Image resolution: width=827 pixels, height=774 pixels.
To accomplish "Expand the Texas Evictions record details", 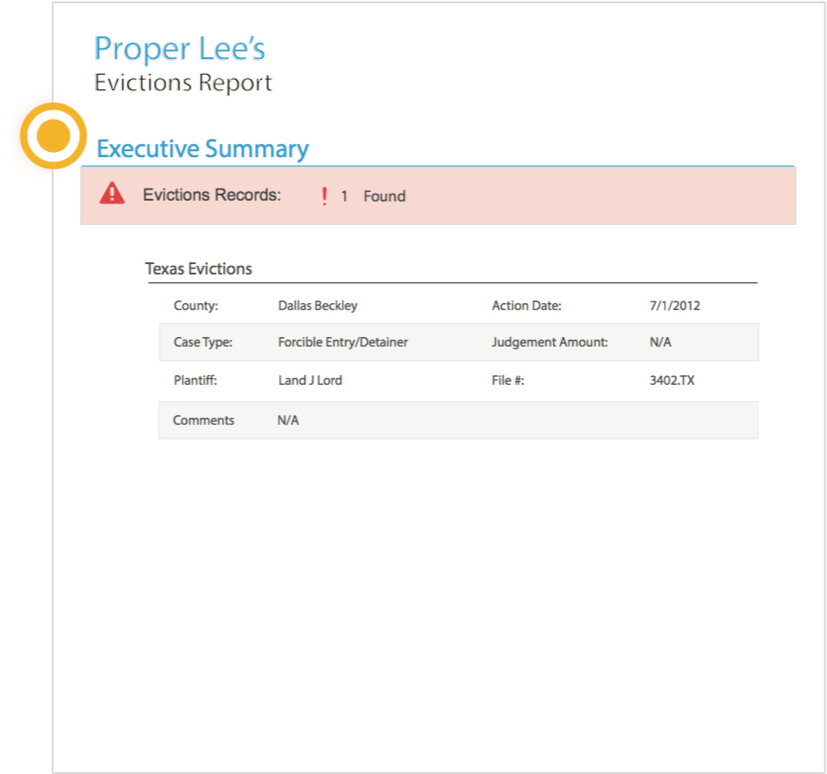I will (198, 269).
